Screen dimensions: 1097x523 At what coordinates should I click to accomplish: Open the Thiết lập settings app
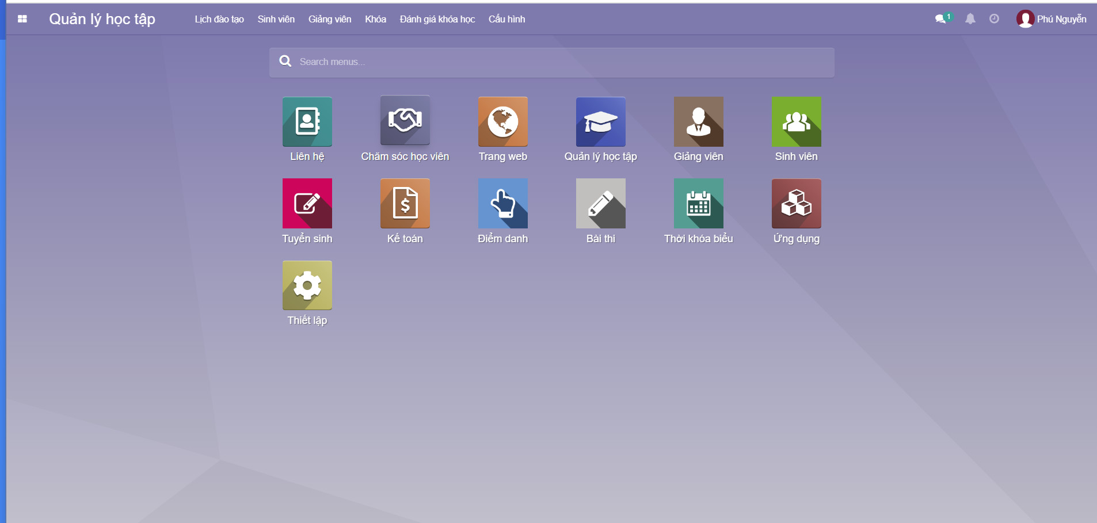pyautogui.click(x=307, y=285)
